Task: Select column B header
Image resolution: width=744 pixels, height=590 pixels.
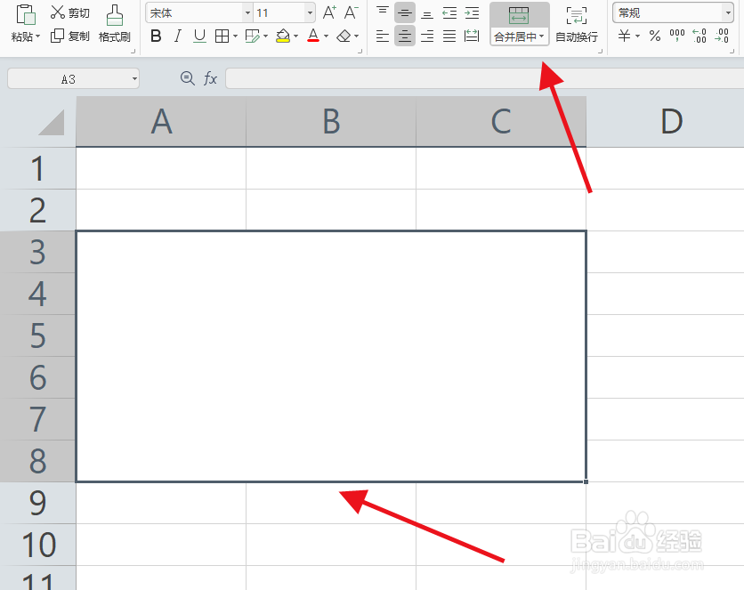Action: tap(331, 121)
